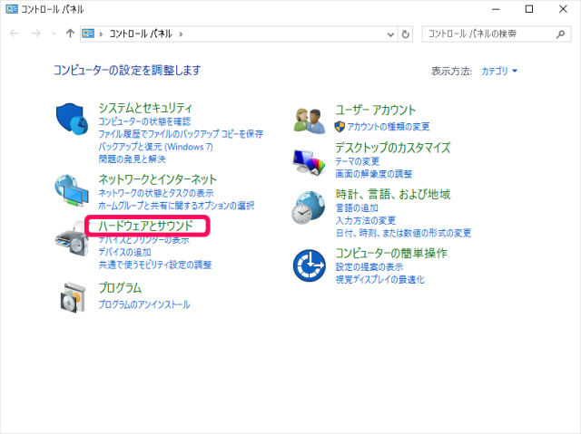Screen dimensions: 581x434
Task: Open ネットワークの状態とタスクの表示 link
Action: 156,193
